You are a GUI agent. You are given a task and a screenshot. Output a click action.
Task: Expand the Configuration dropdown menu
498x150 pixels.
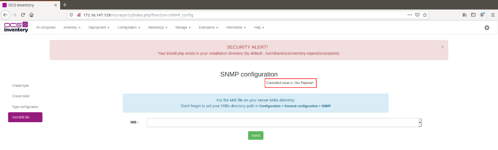[x=129, y=27]
